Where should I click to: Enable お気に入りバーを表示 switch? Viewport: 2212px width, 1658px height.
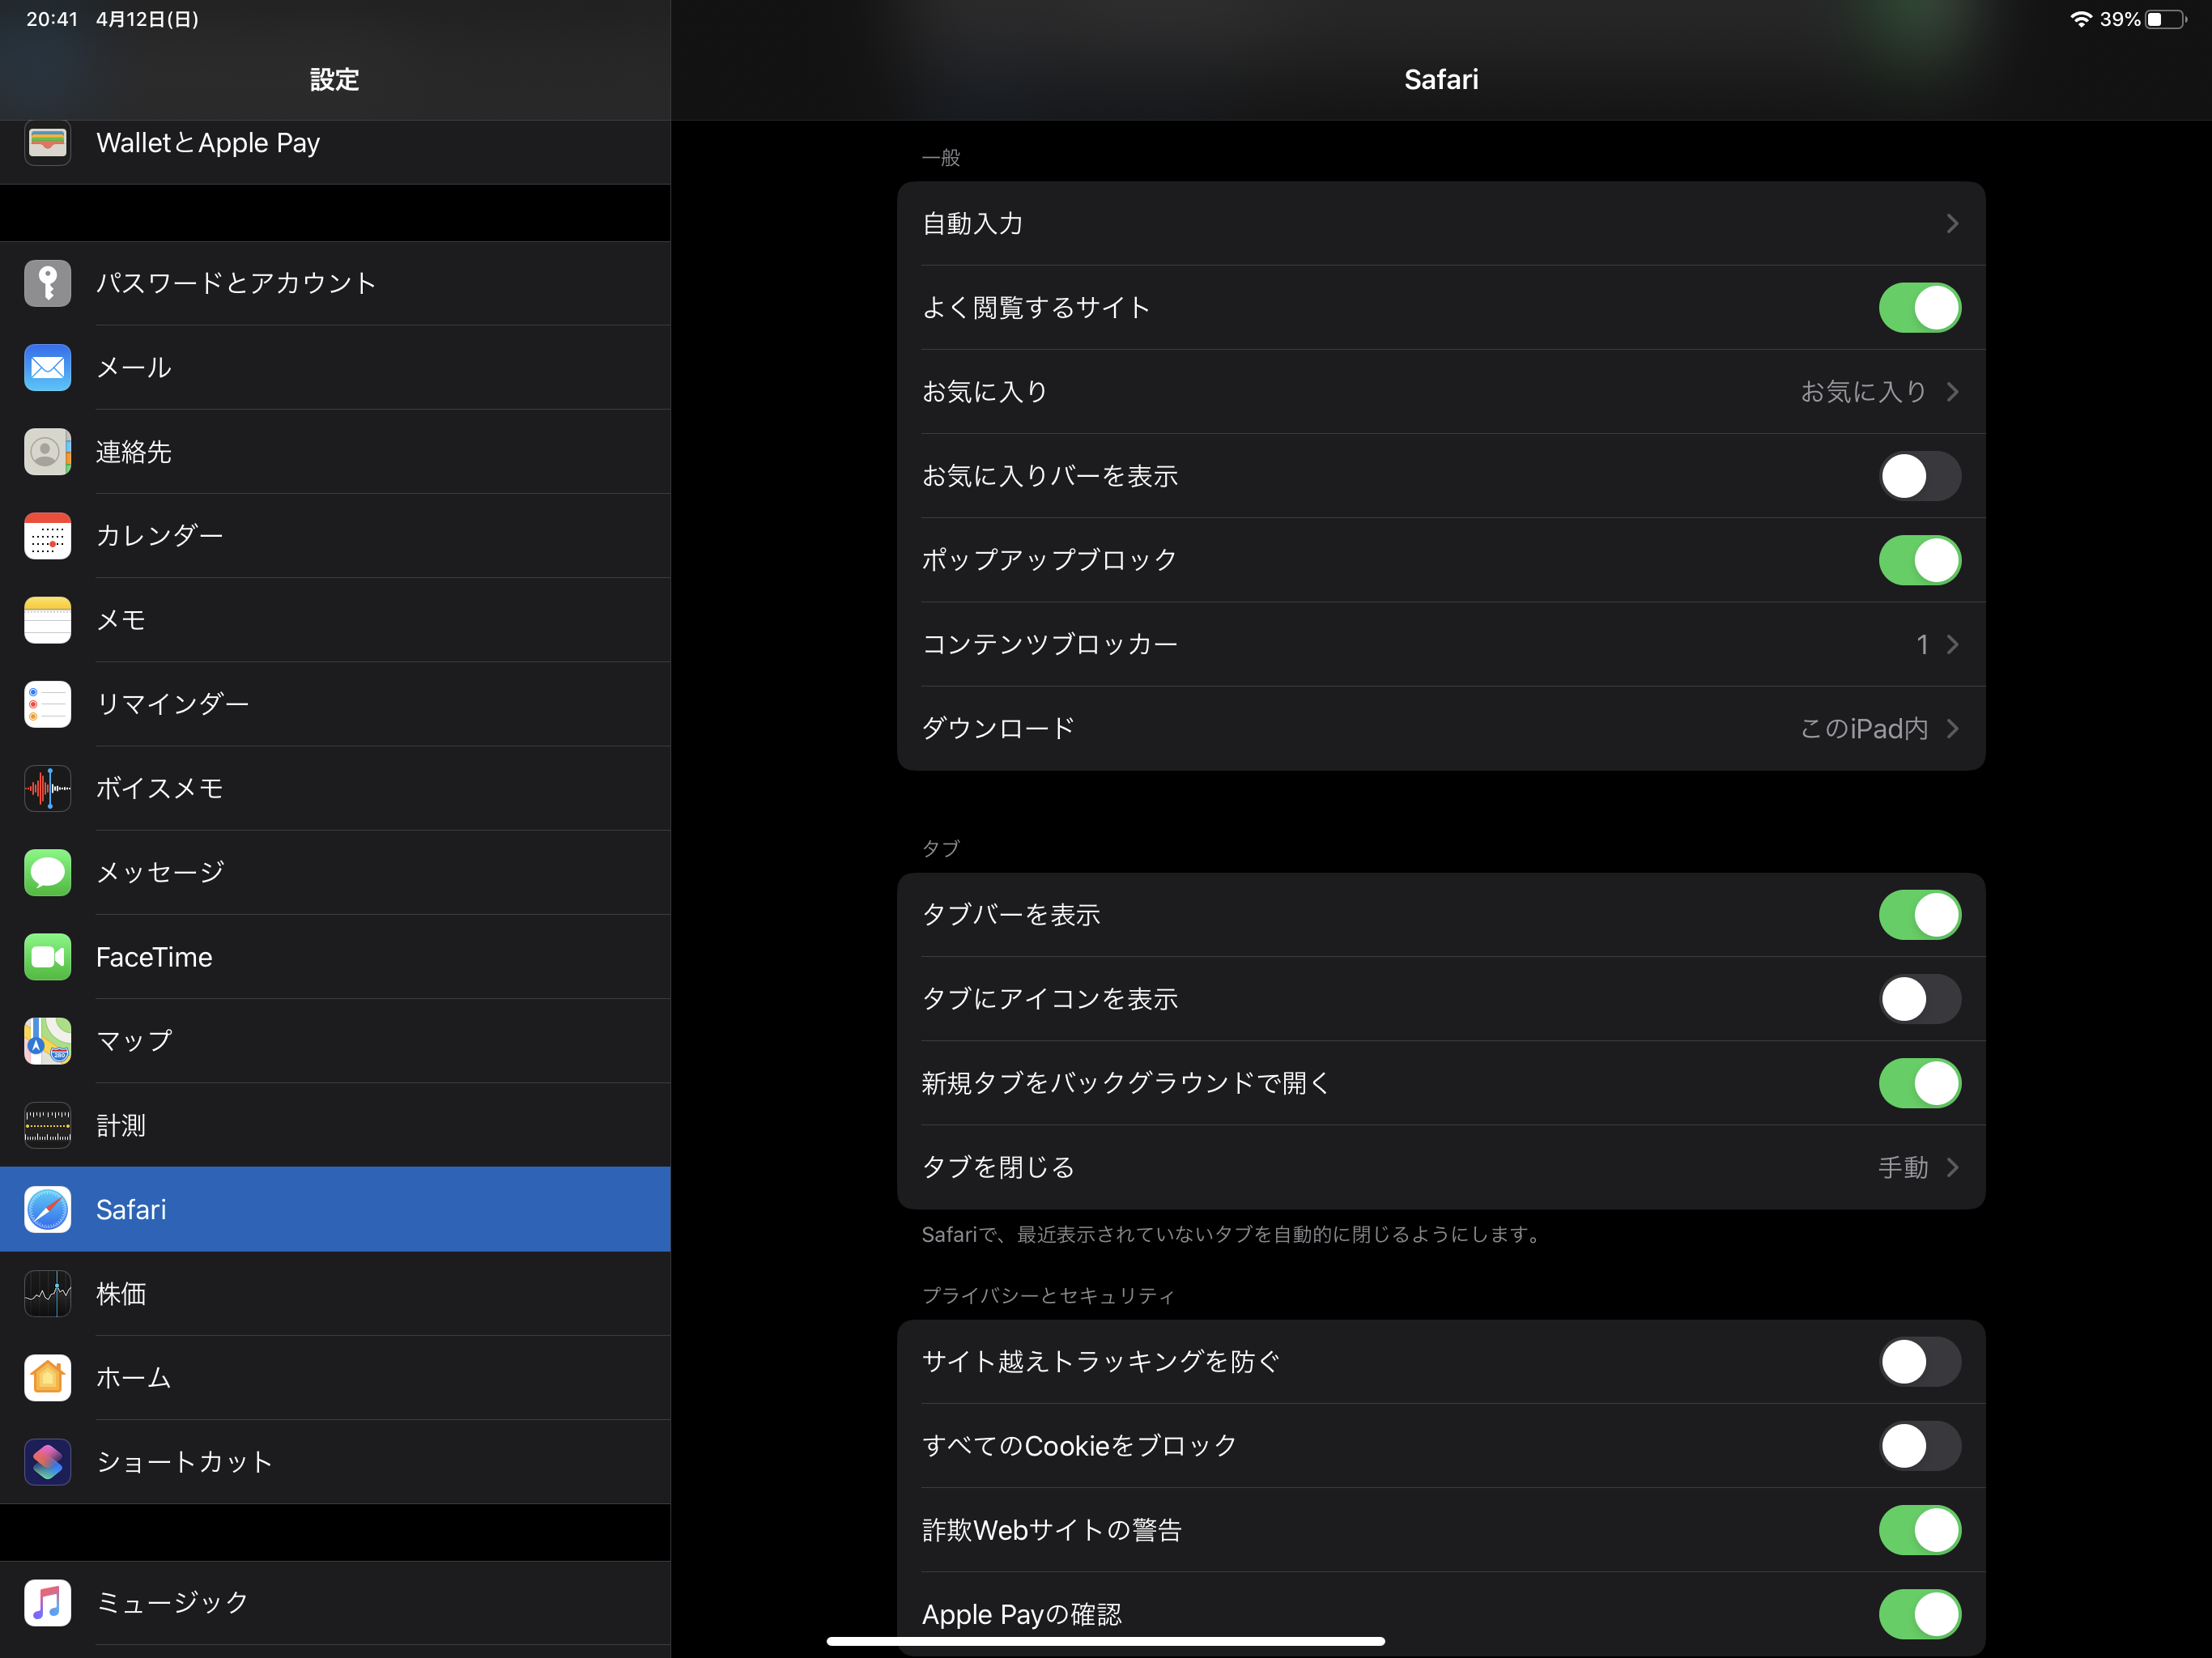click(1919, 476)
